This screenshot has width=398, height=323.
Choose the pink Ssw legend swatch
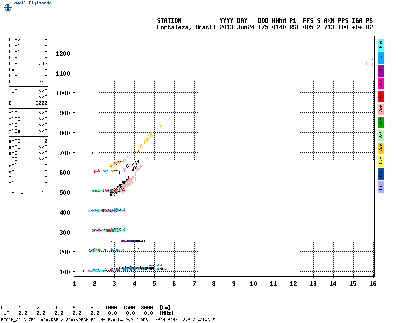tap(381, 109)
